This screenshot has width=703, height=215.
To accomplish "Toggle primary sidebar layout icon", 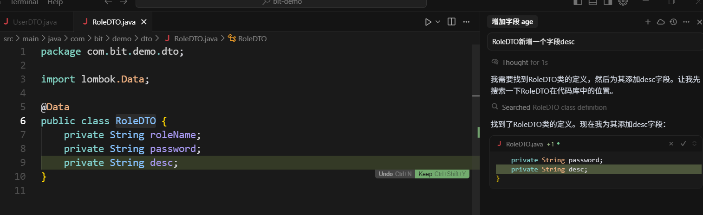I will 578,2.
